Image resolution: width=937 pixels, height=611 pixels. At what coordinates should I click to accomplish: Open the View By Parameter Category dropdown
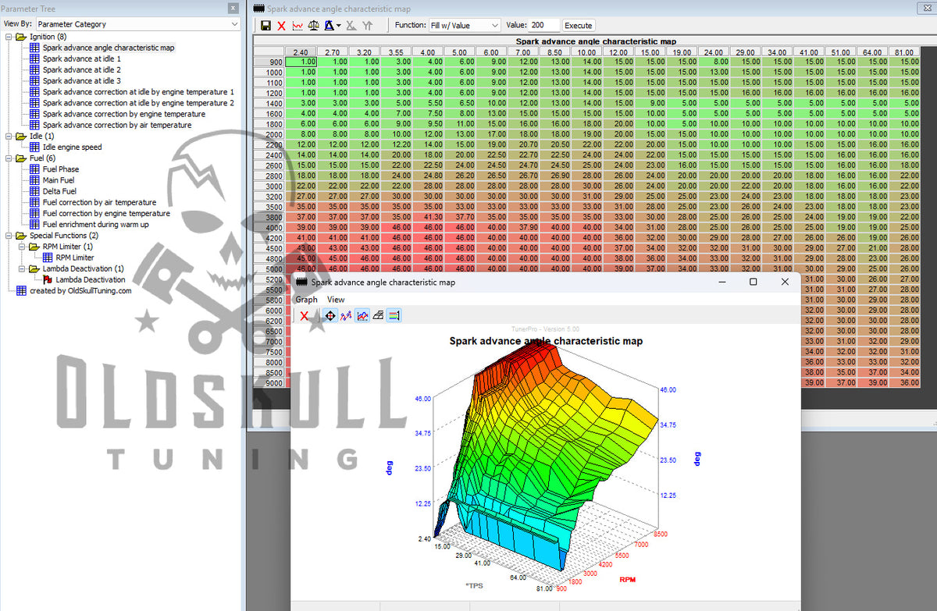pos(138,24)
